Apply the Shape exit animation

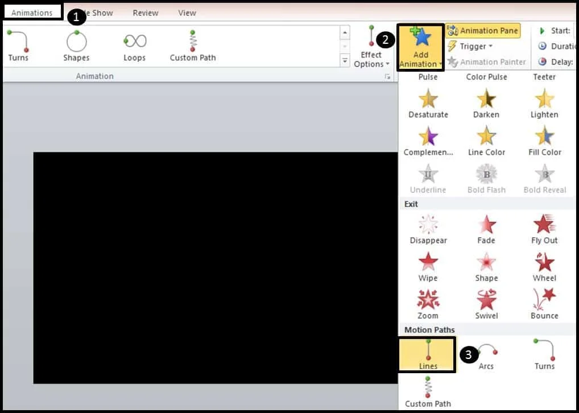click(486, 267)
